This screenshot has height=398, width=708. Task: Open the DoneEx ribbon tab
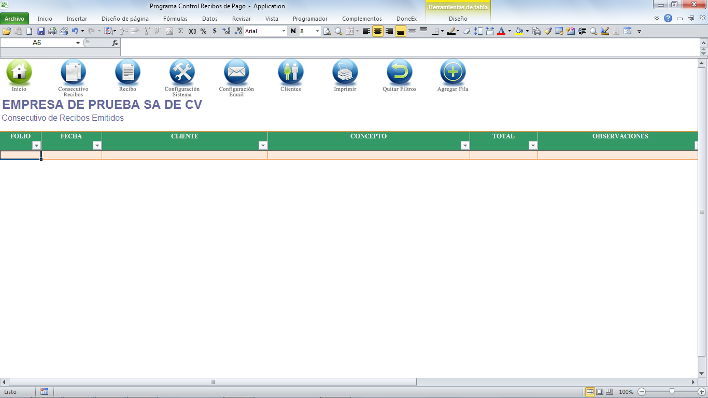[x=406, y=19]
